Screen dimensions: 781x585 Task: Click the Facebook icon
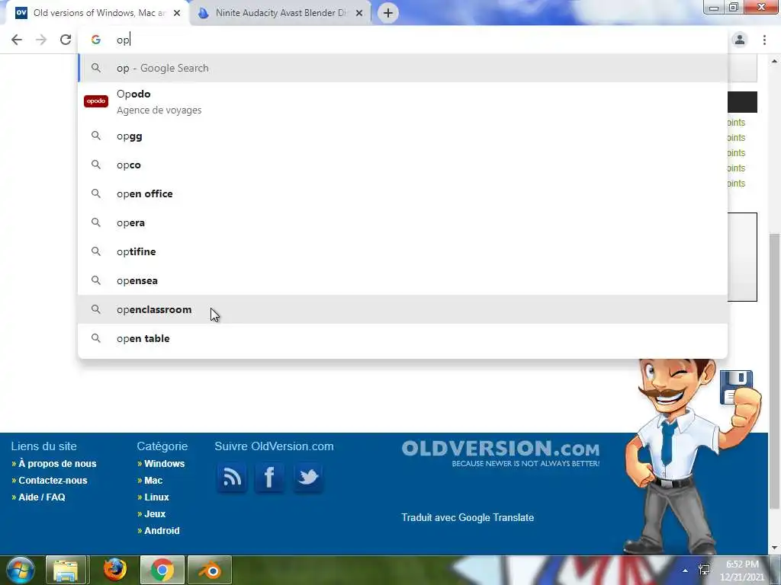click(269, 478)
